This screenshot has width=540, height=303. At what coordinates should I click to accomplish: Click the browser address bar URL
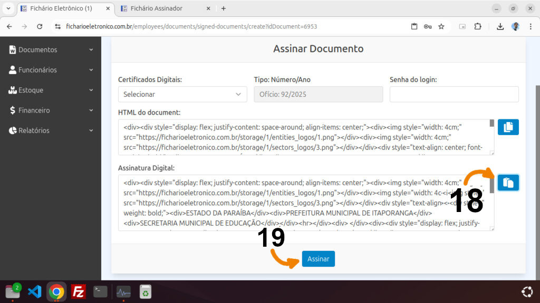[191, 26]
